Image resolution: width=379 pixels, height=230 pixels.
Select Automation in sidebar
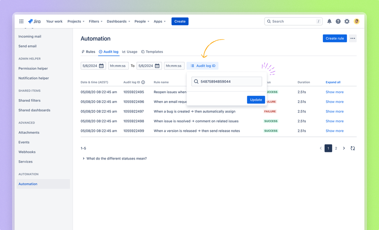[x=43, y=184]
